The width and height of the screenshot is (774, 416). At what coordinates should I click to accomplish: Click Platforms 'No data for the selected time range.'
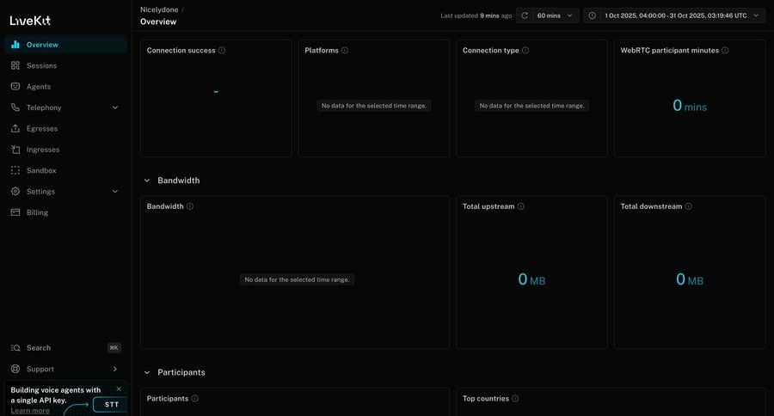tap(374, 106)
